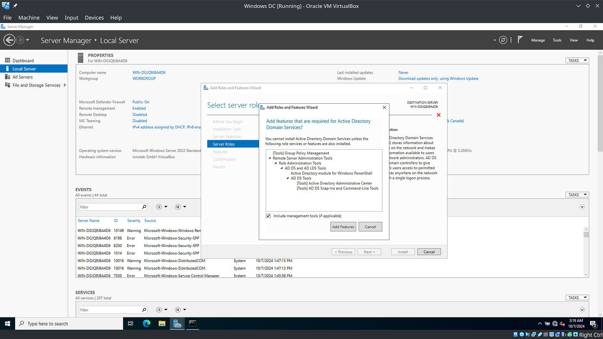Open the VirtualBox File menu

click(x=7, y=18)
